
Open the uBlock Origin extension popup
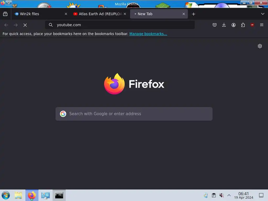(252, 25)
